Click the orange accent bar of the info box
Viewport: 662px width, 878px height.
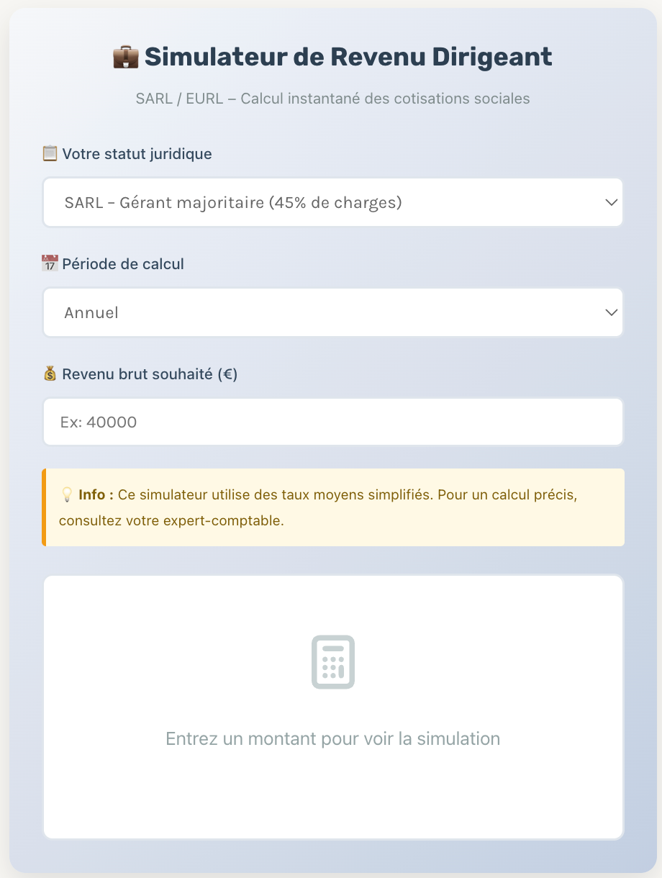click(x=45, y=507)
